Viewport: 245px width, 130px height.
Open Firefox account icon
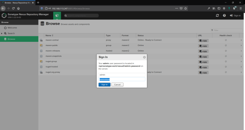pyautogui.click(x=224, y=8)
